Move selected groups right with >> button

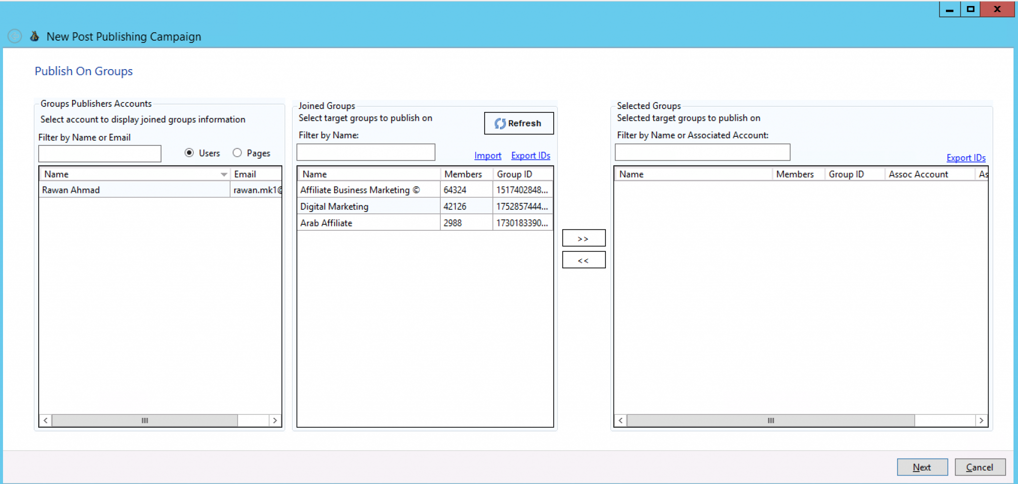[584, 238]
